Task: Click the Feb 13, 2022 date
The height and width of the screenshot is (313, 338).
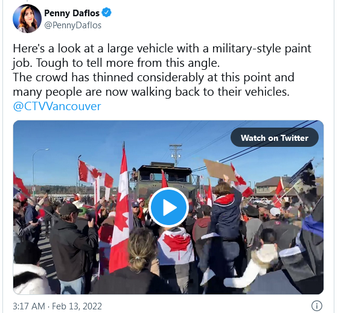Action: coord(77,306)
